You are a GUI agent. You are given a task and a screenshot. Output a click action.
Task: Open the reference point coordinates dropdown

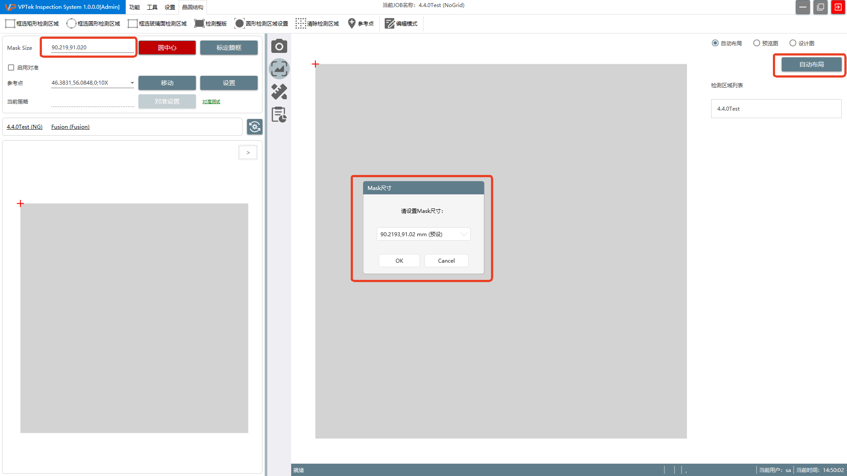click(x=132, y=83)
